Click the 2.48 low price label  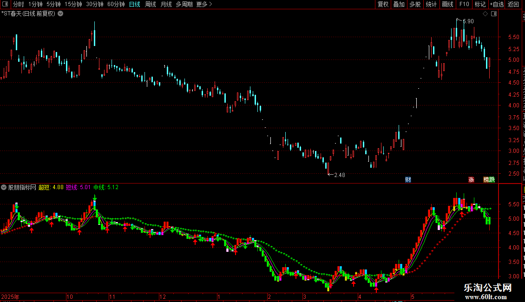(x=340, y=175)
